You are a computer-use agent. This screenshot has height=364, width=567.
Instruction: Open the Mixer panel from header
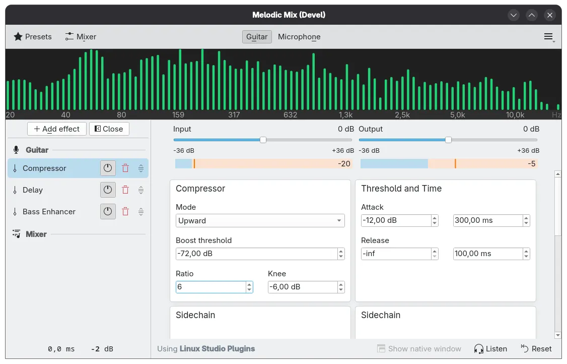click(80, 37)
